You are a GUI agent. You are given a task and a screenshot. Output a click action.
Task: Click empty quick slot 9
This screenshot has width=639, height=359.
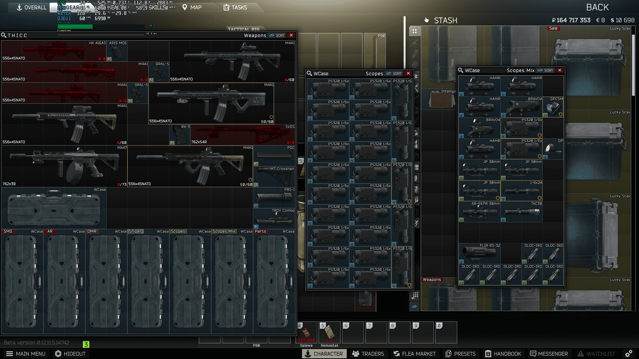point(423,332)
